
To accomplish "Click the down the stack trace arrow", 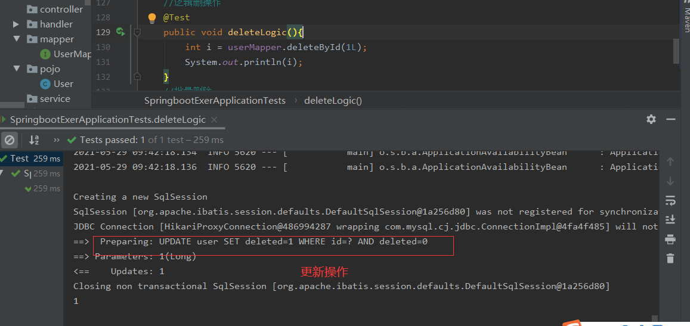I will [x=670, y=181].
